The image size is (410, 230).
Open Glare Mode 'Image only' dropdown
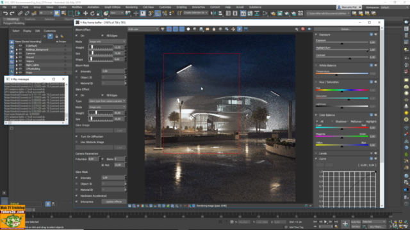coord(107,107)
